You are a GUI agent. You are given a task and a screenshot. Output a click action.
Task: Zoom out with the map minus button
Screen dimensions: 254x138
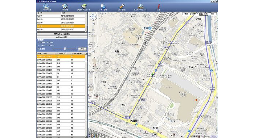[x=93, y=51]
